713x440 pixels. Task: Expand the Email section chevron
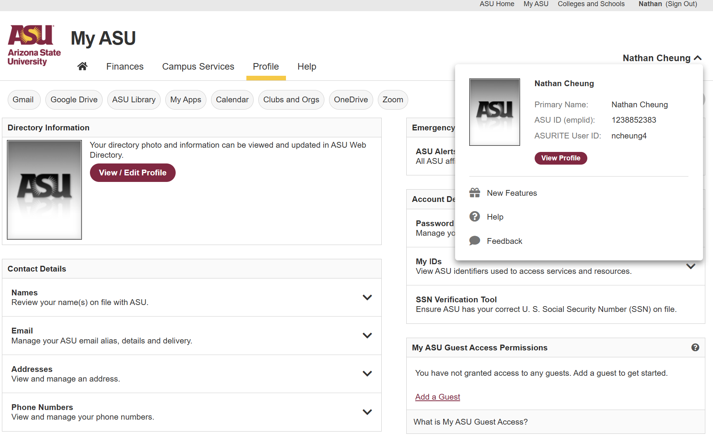pyautogui.click(x=367, y=335)
